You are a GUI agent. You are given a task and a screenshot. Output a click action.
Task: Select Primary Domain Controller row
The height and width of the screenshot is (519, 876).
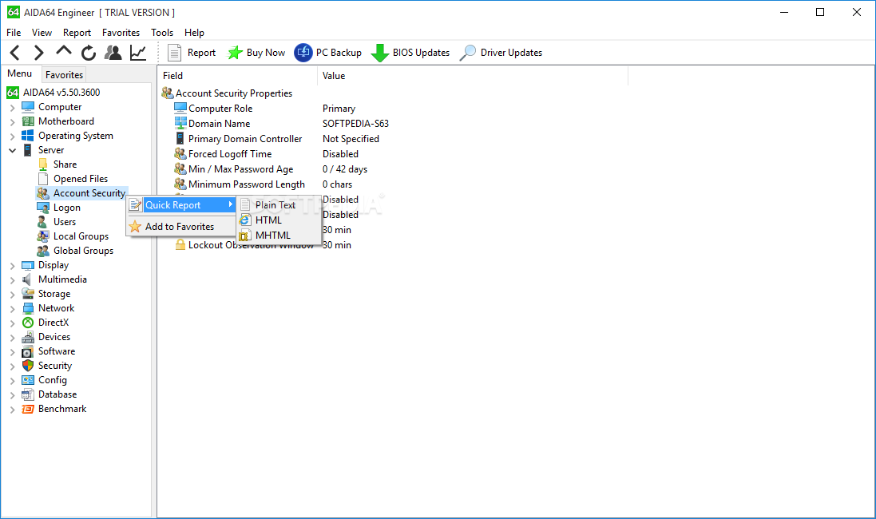point(276,139)
